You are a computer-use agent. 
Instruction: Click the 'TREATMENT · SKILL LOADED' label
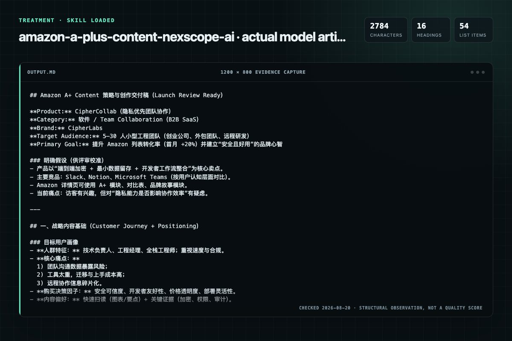(x=67, y=20)
